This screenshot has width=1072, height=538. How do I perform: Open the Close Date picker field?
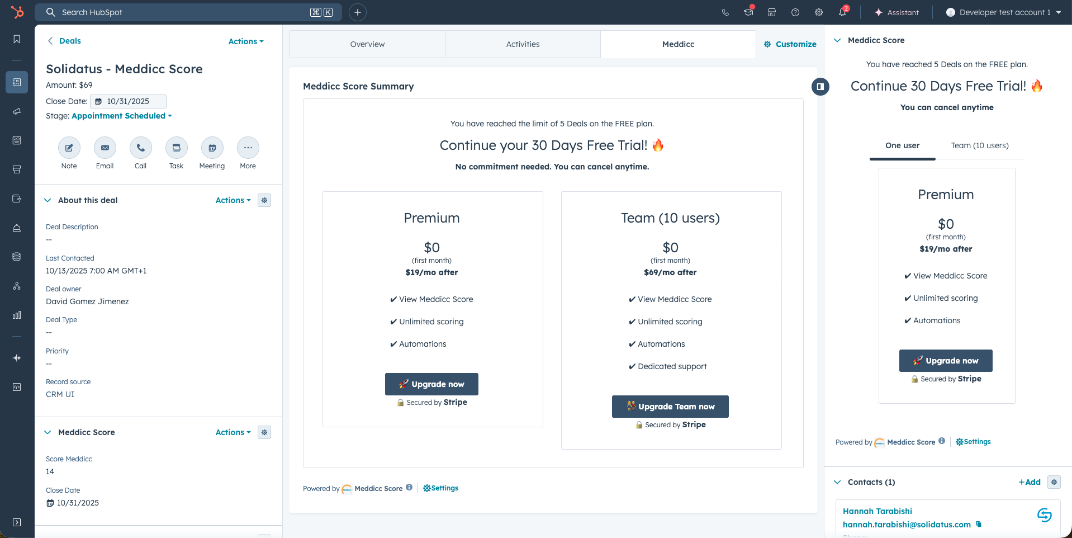128,101
